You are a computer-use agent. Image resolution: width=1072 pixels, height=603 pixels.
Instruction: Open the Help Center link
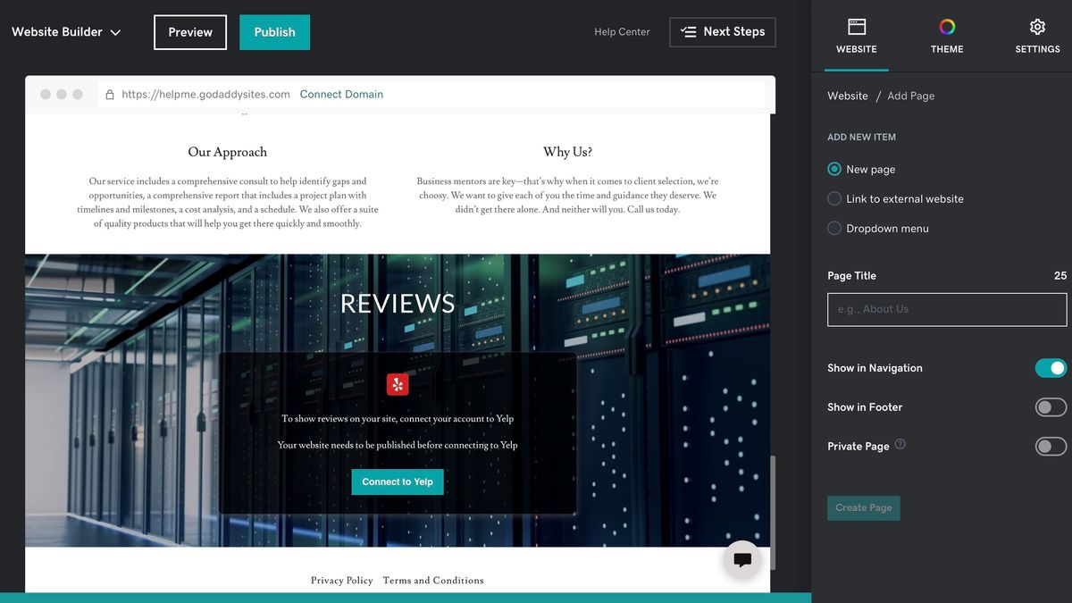(622, 31)
